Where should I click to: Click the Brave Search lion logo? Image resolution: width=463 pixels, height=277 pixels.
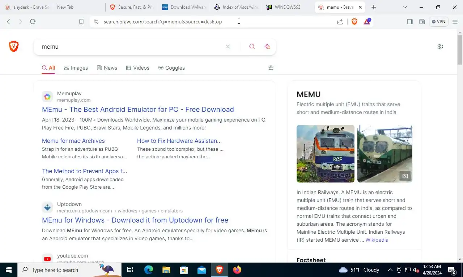[14, 47]
